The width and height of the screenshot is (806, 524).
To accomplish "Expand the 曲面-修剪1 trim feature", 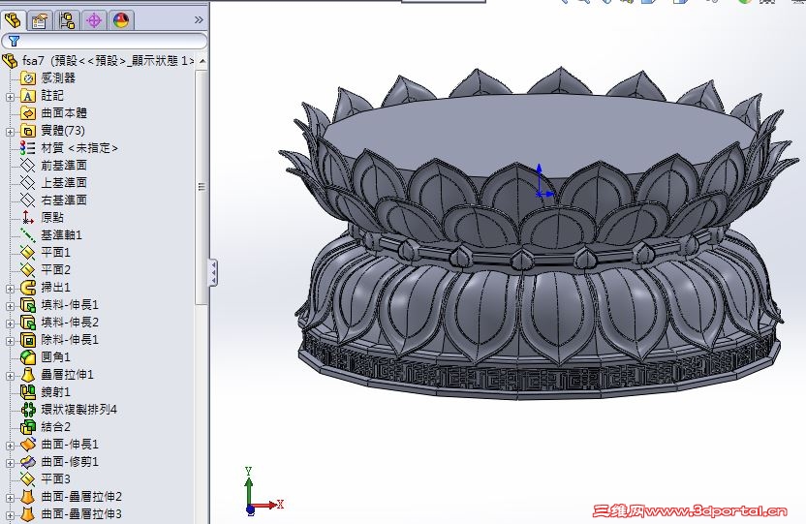I will 10,463.
